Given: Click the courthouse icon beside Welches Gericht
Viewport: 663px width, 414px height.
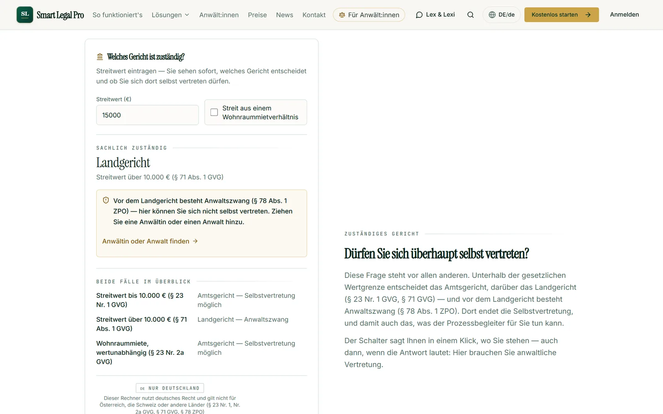Looking at the screenshot, I should tap(100, 57).
